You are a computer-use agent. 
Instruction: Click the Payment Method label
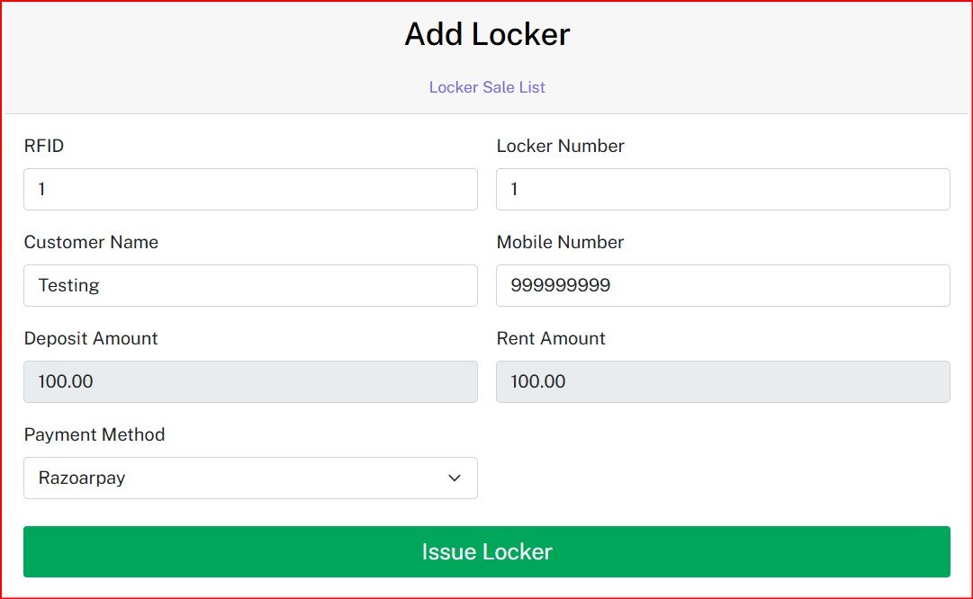tap(95, 434)
